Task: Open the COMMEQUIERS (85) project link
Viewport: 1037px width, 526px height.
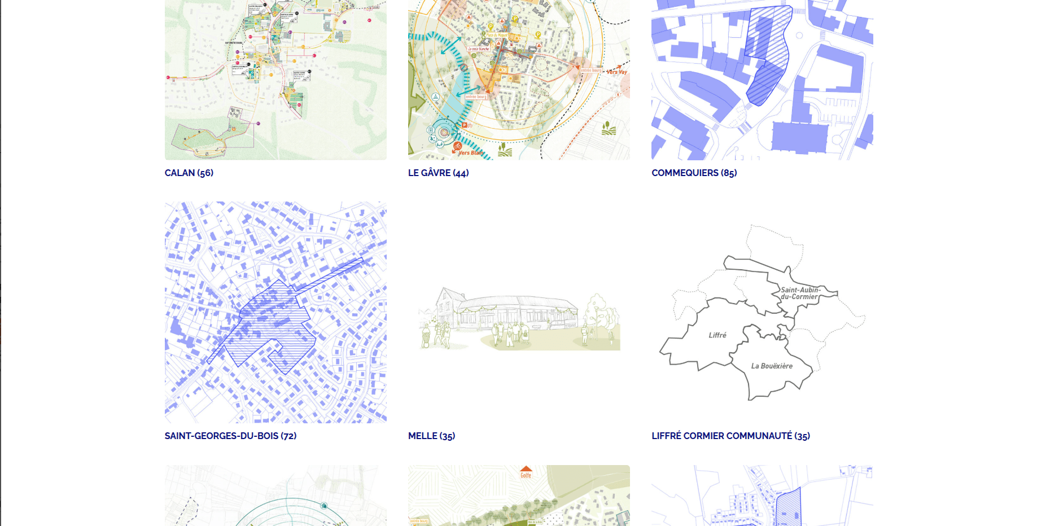Action: (x=694, y=173)
